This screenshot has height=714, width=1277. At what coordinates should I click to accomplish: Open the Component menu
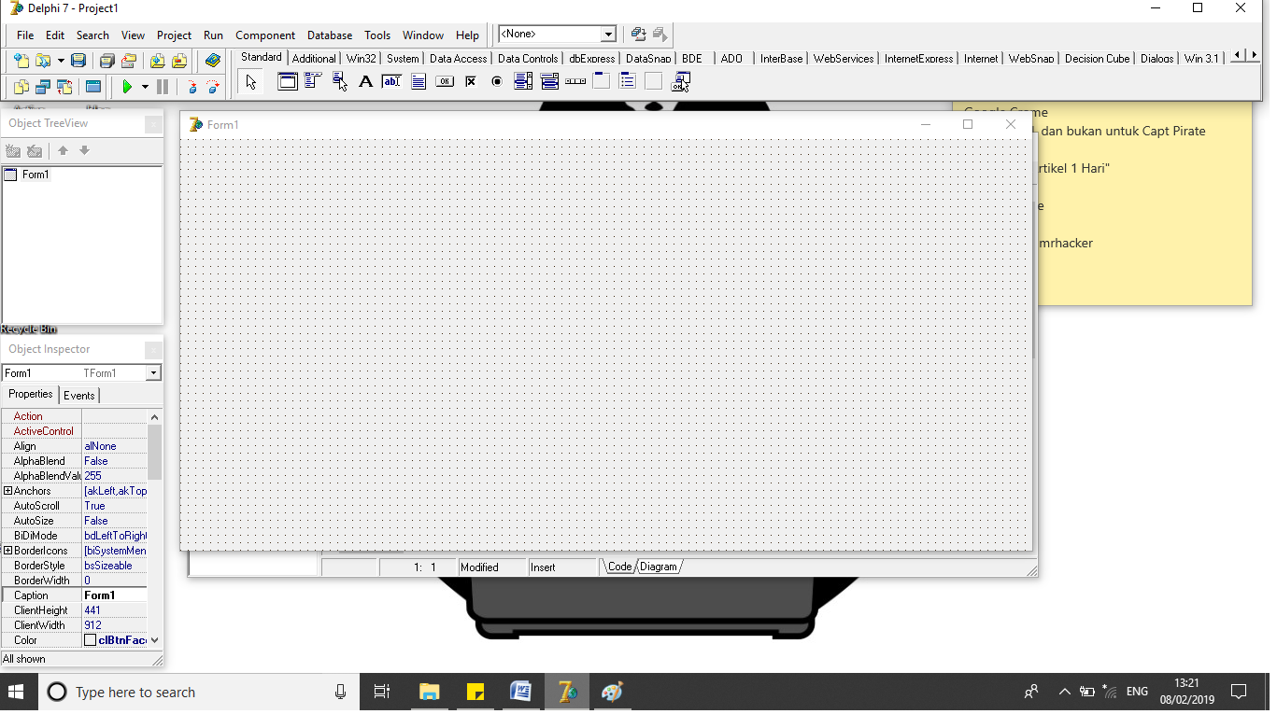point(265,35)
